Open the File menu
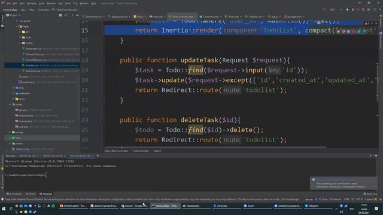The width and height of the screenshot is (383, 215). pyautogui.click(x=8, y=4)
